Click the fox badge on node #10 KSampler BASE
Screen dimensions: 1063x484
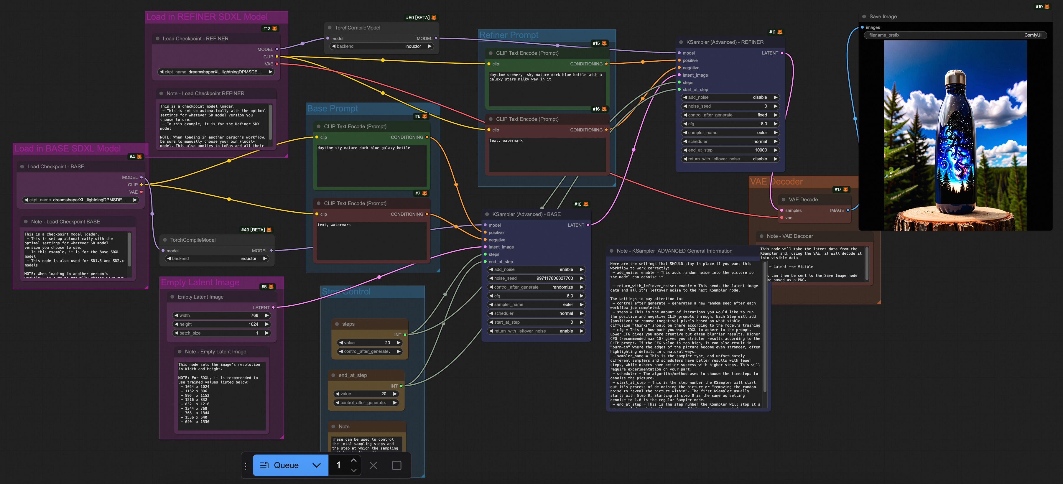click(x=586, y=204)
